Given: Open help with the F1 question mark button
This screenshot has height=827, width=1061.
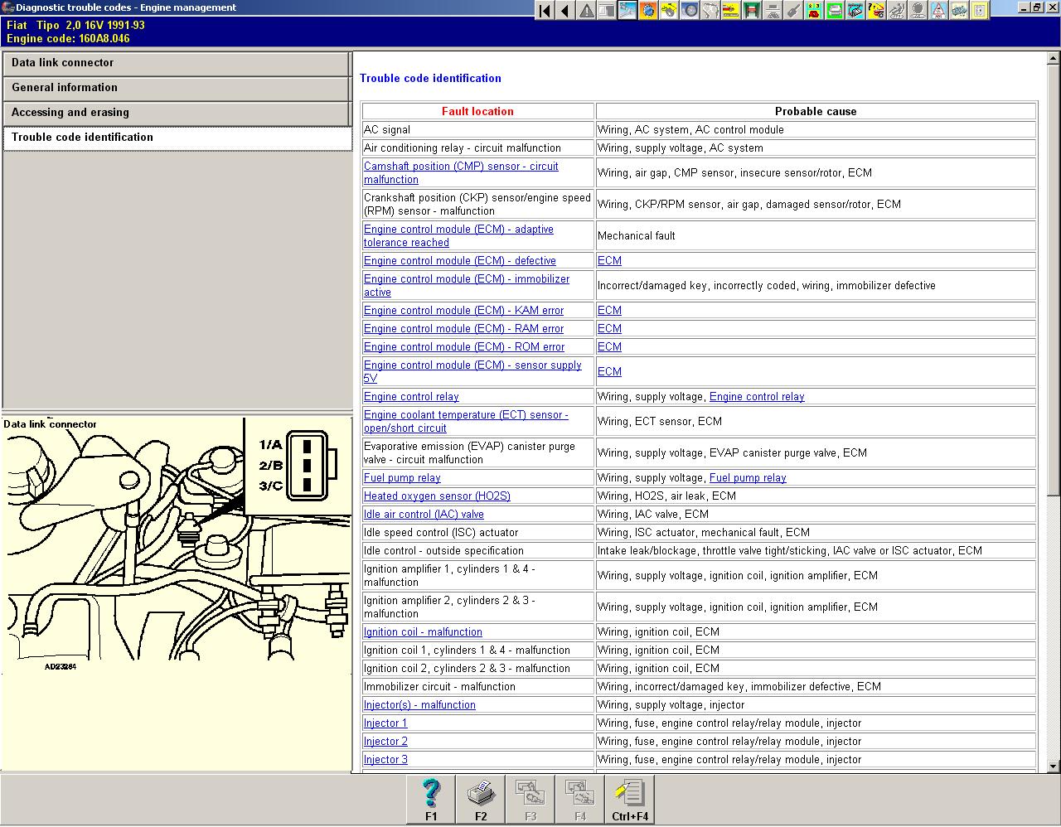Looking at the screenshot, I should point(431,800).
